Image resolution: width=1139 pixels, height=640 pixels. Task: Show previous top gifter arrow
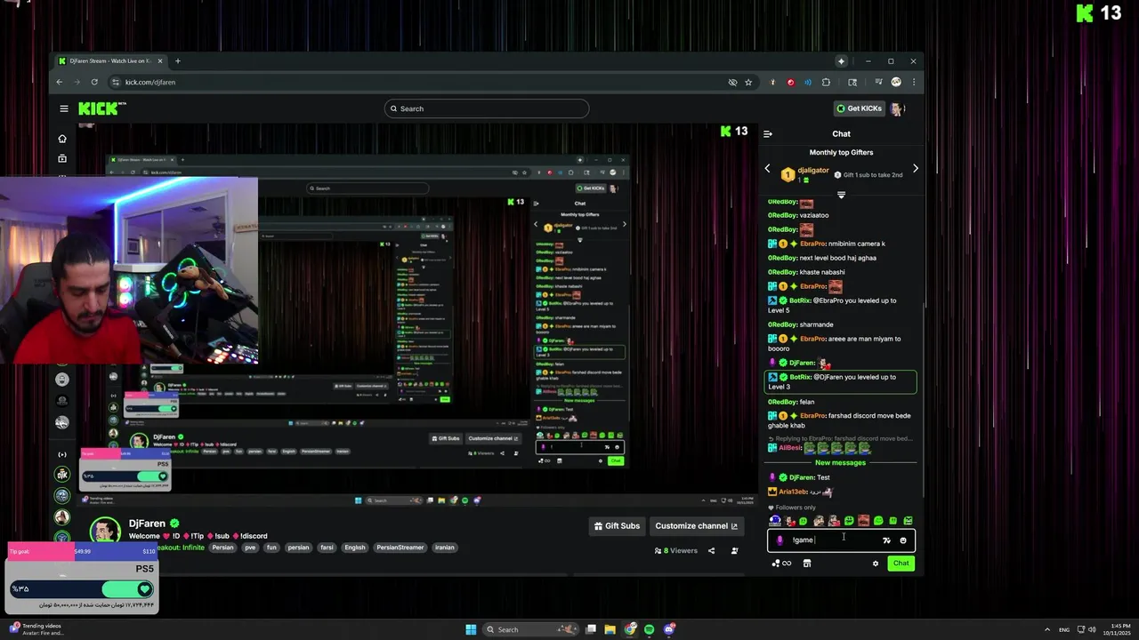coord(768,169)
